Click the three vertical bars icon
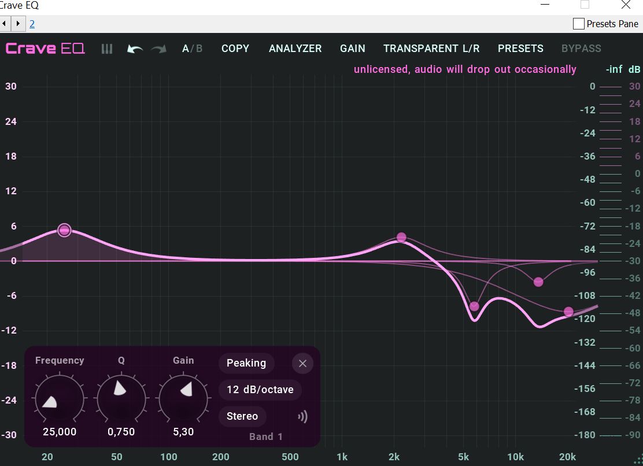This screenshot has height=466, width=643. click(107, 49)
